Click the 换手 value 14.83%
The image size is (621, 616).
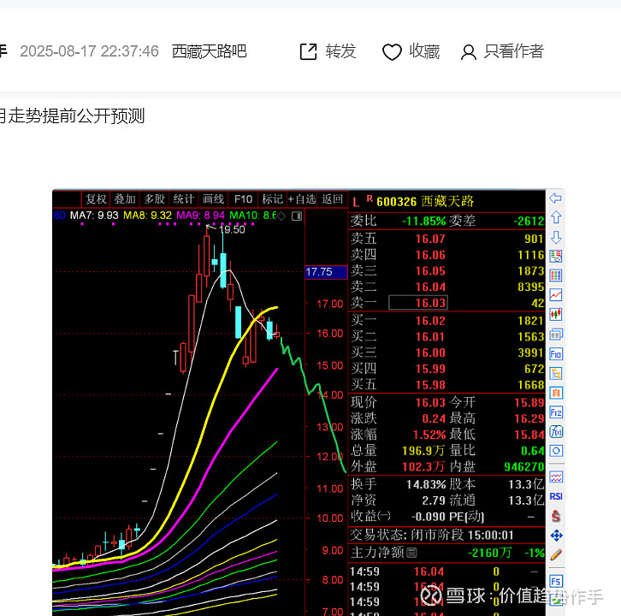426,484
